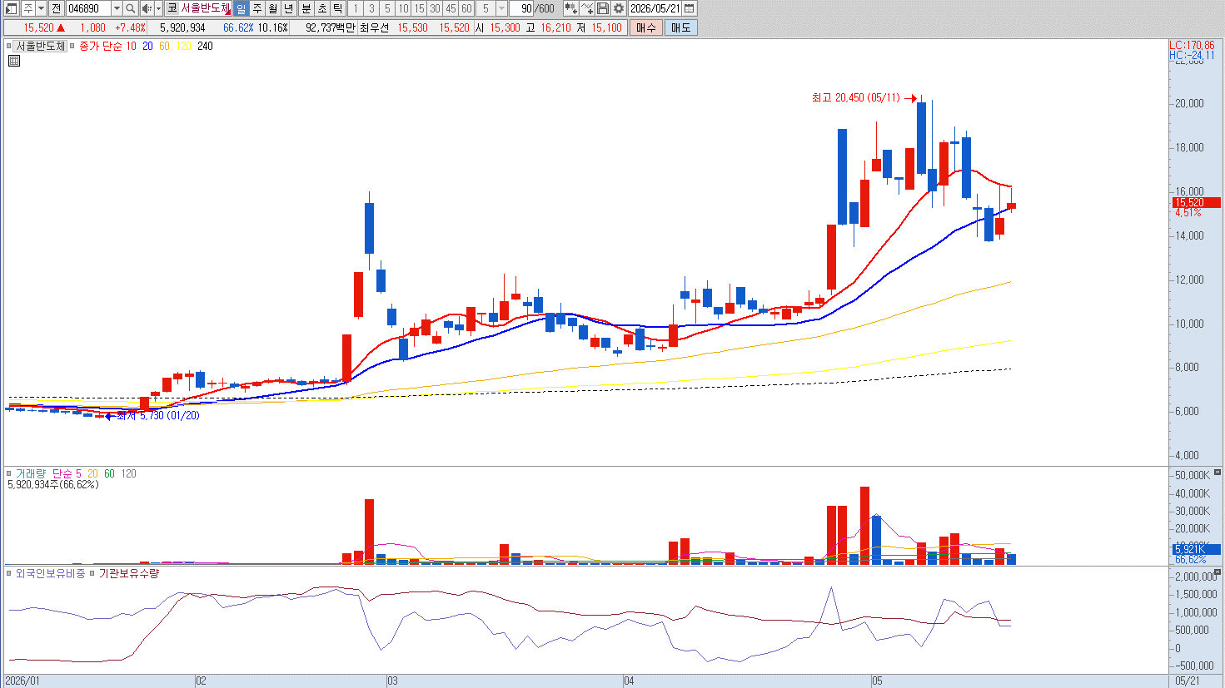Open the interval dropdown showing 5
This screenshot has height=688, width=1225.
click(x=501, y=8)
